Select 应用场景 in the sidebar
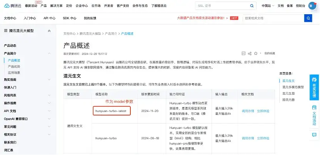 [x=14, y=73]
